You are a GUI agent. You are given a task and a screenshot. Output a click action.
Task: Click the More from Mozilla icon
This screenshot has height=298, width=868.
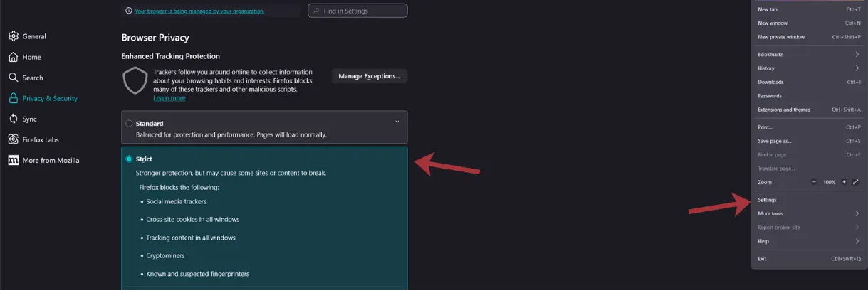click(x=14, y=160)
